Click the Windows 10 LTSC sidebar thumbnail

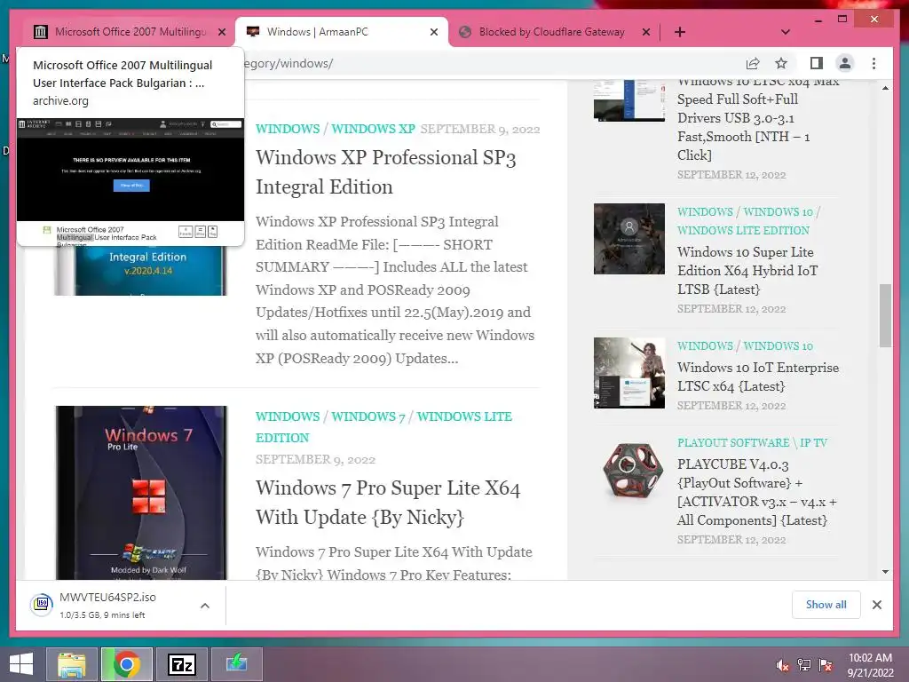point(629,100)
